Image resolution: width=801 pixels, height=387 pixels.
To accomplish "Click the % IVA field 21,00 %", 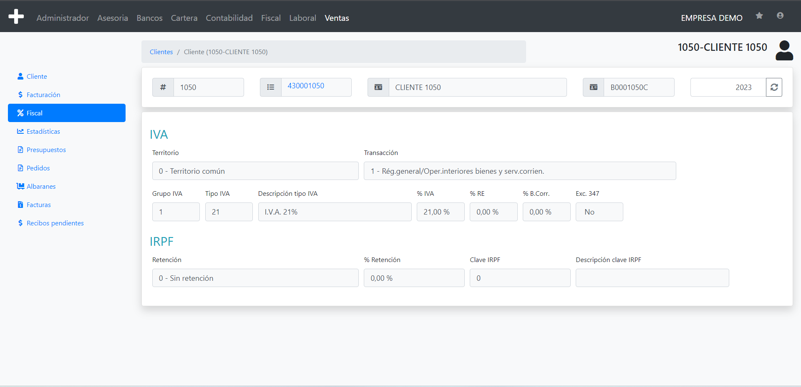I will (x=441, y=212).
